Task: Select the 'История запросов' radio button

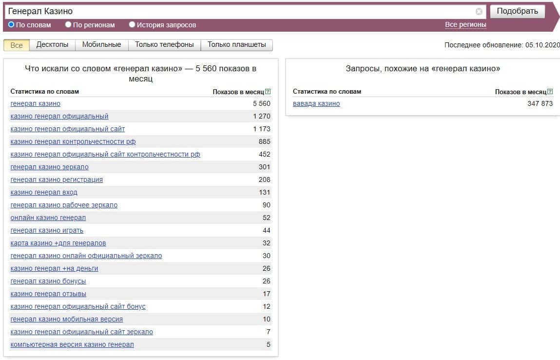Action: click(132, 24)
